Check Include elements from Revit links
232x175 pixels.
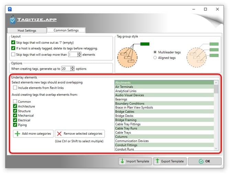(x=15, y=88)
